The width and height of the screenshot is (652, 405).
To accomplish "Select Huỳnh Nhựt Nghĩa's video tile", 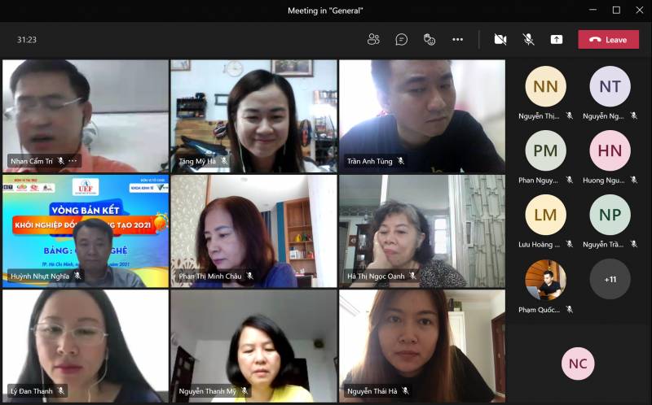I will [x=86, y=231].
